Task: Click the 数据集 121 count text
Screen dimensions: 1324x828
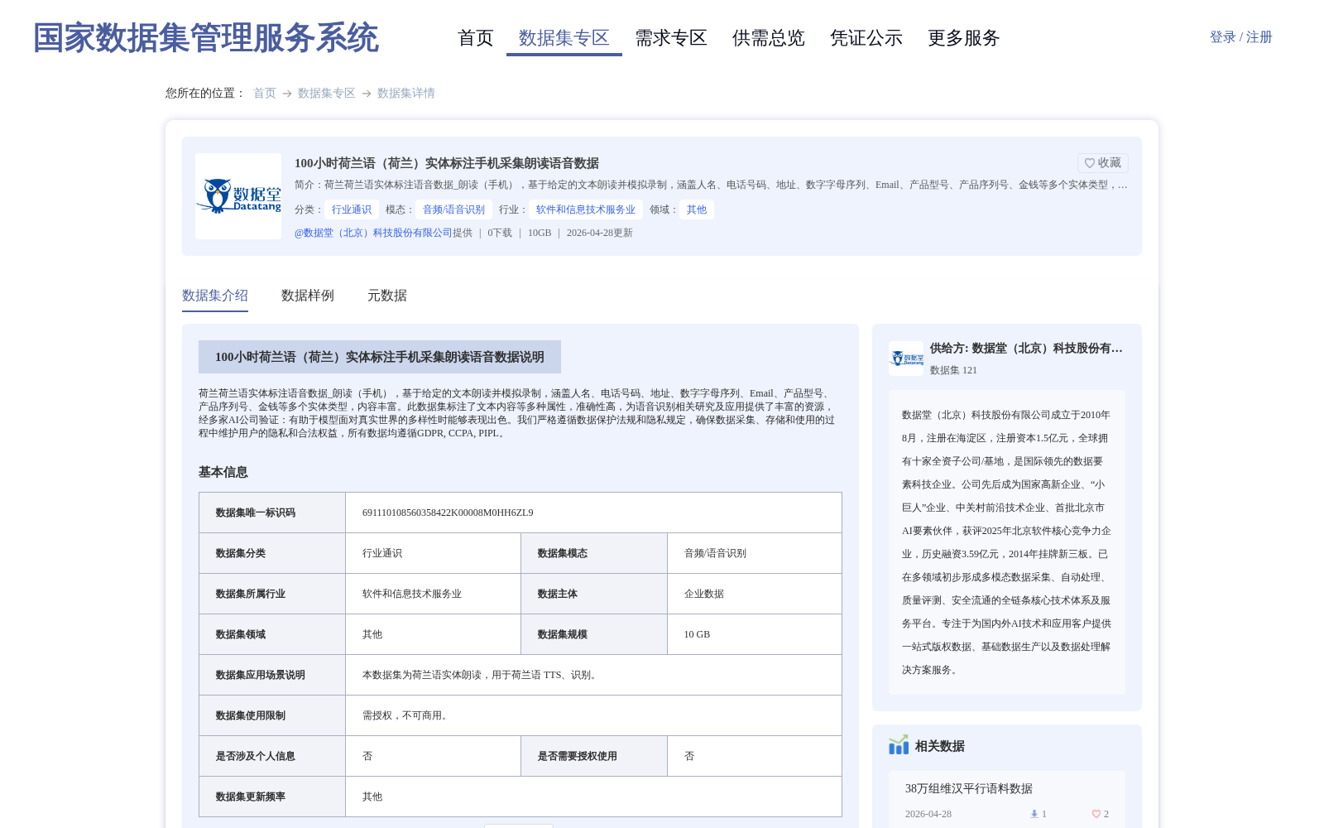Action: (953, 370)
